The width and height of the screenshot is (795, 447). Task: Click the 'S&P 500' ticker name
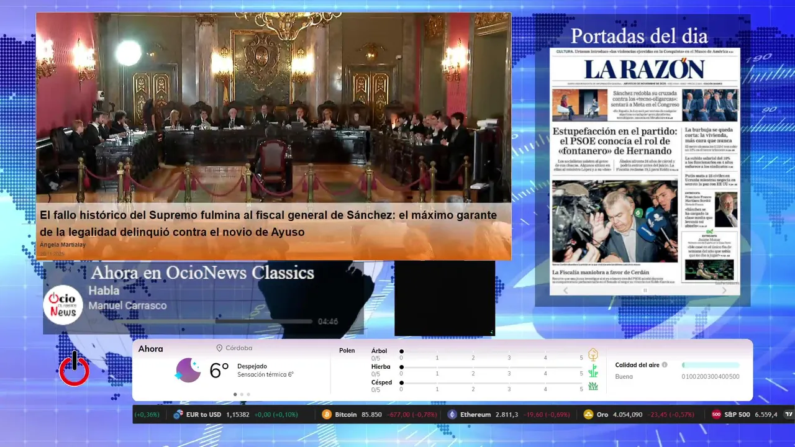coord(737,415)
